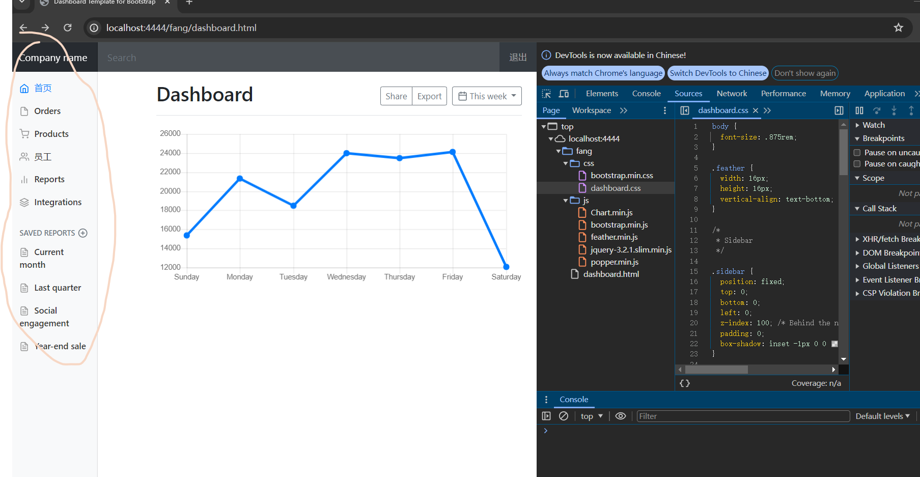
Task: Click the inspect element picker icon
Action: [546, 94]
